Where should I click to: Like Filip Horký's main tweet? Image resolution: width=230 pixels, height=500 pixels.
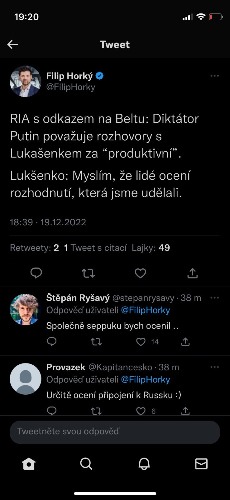point(140,273)
